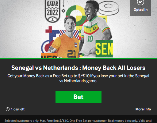
Task: Click the green Bet button
Action: point(78,97)
